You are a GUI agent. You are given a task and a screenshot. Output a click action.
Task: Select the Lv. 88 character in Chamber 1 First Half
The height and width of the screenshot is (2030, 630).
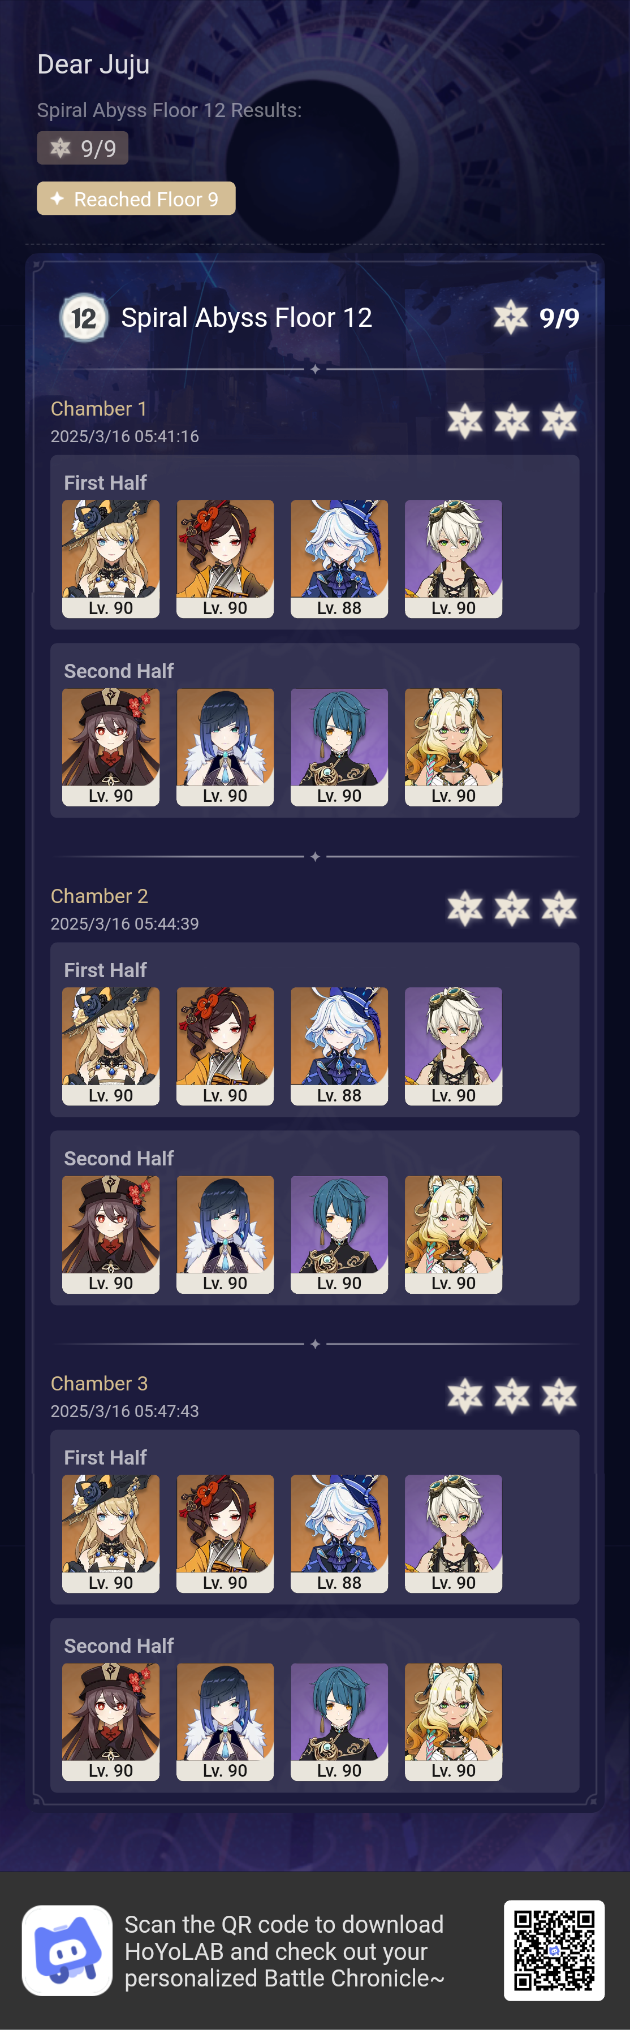coord(339,559)
